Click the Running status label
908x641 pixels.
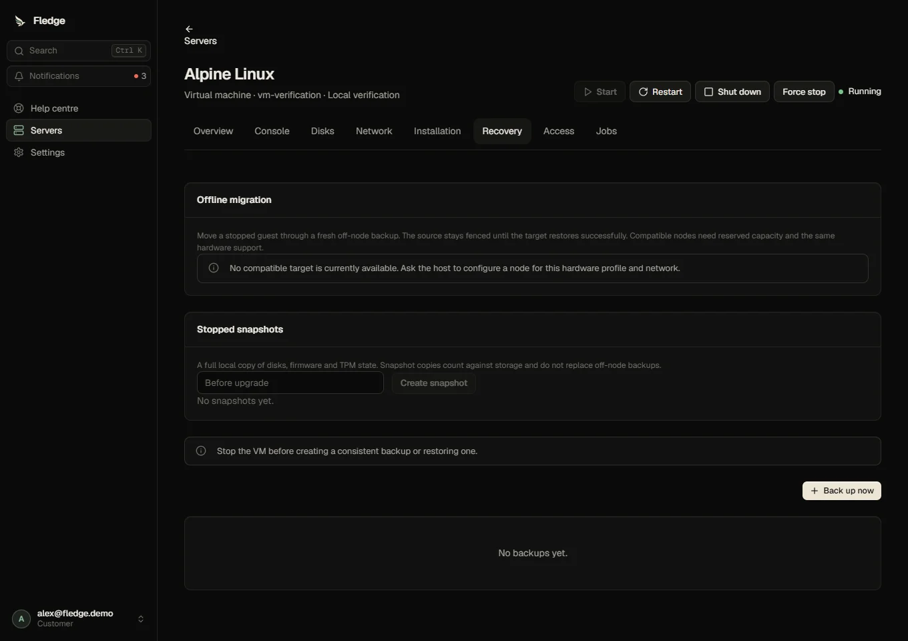tap(865, 91)
